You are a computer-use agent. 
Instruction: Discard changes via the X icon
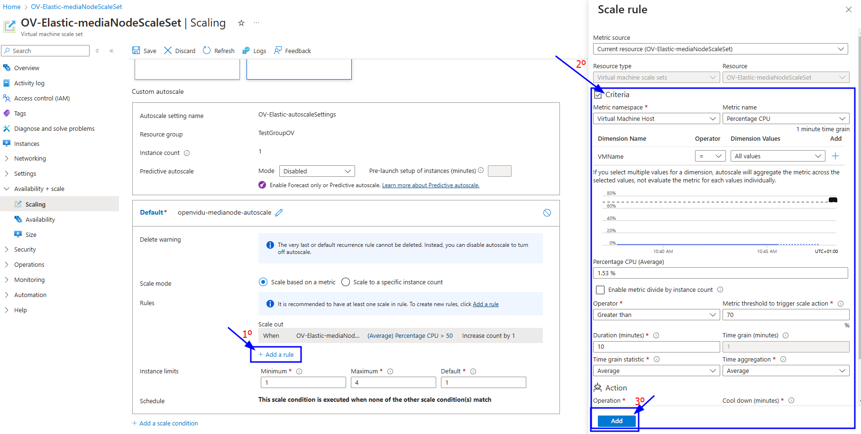(168, 51)
